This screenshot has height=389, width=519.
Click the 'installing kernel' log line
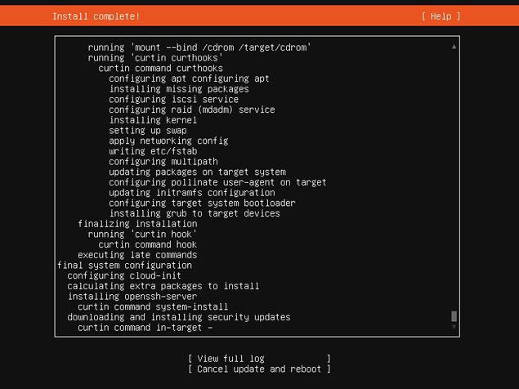tap(153, 120)
